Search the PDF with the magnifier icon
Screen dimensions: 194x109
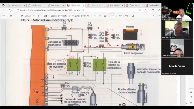(x=154, y=16)
